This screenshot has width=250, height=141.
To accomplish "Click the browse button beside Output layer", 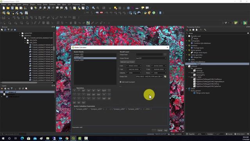I will [165, 54].
